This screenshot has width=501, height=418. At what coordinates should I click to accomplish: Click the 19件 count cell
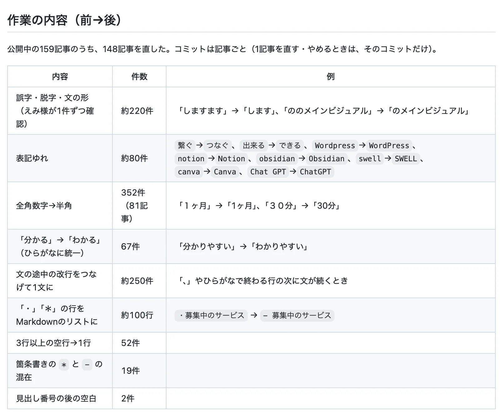coord(139,371)
